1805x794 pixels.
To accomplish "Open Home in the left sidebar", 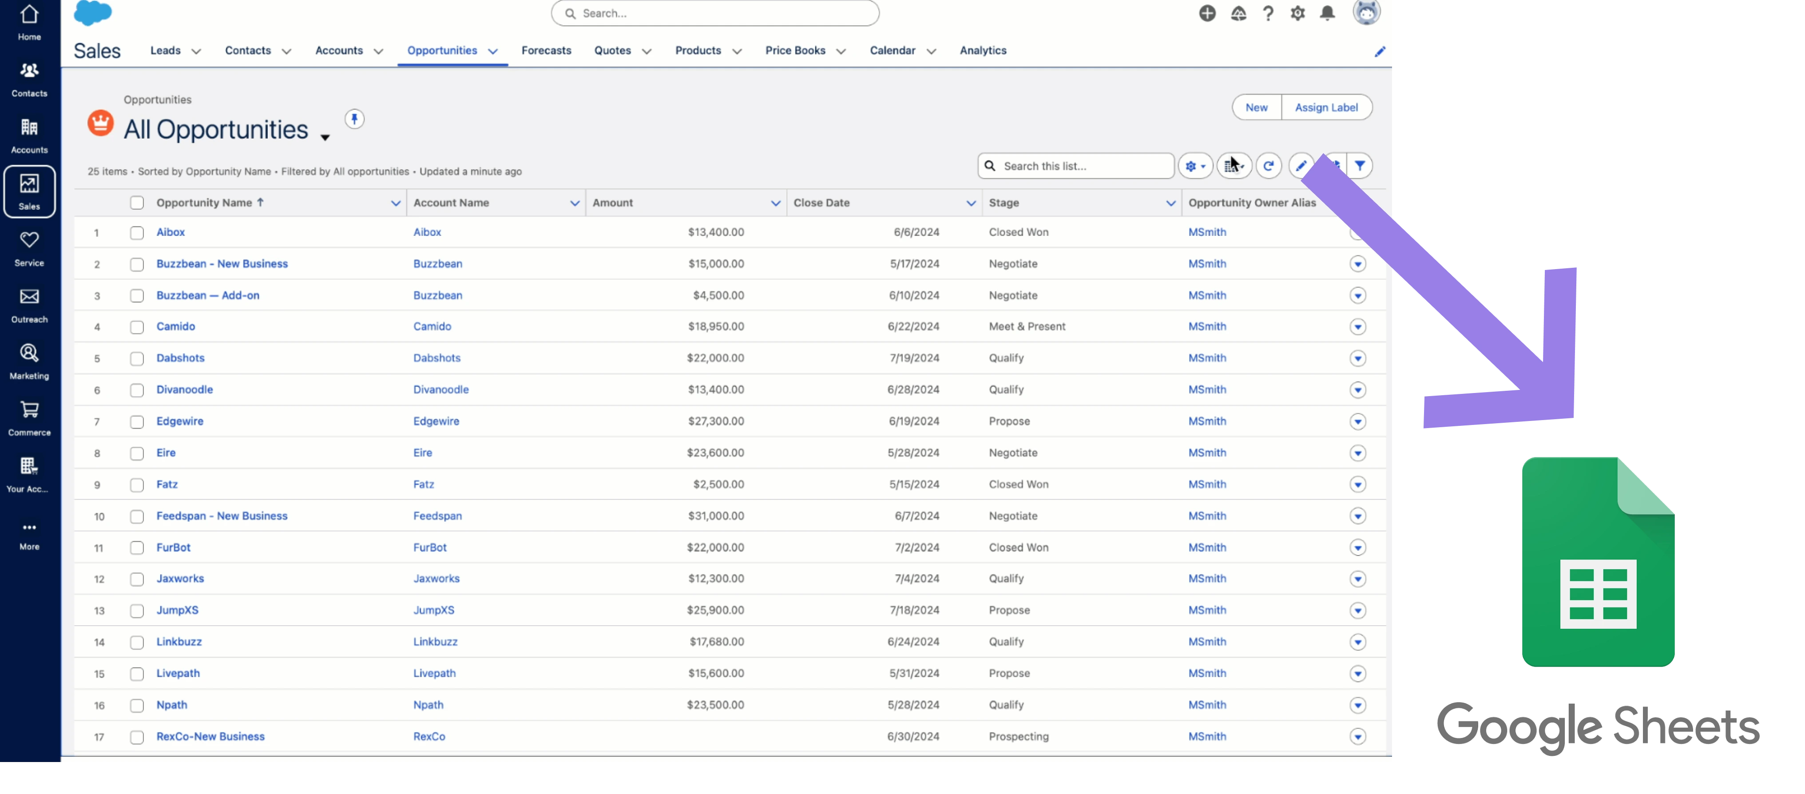I will click(29, 22).
